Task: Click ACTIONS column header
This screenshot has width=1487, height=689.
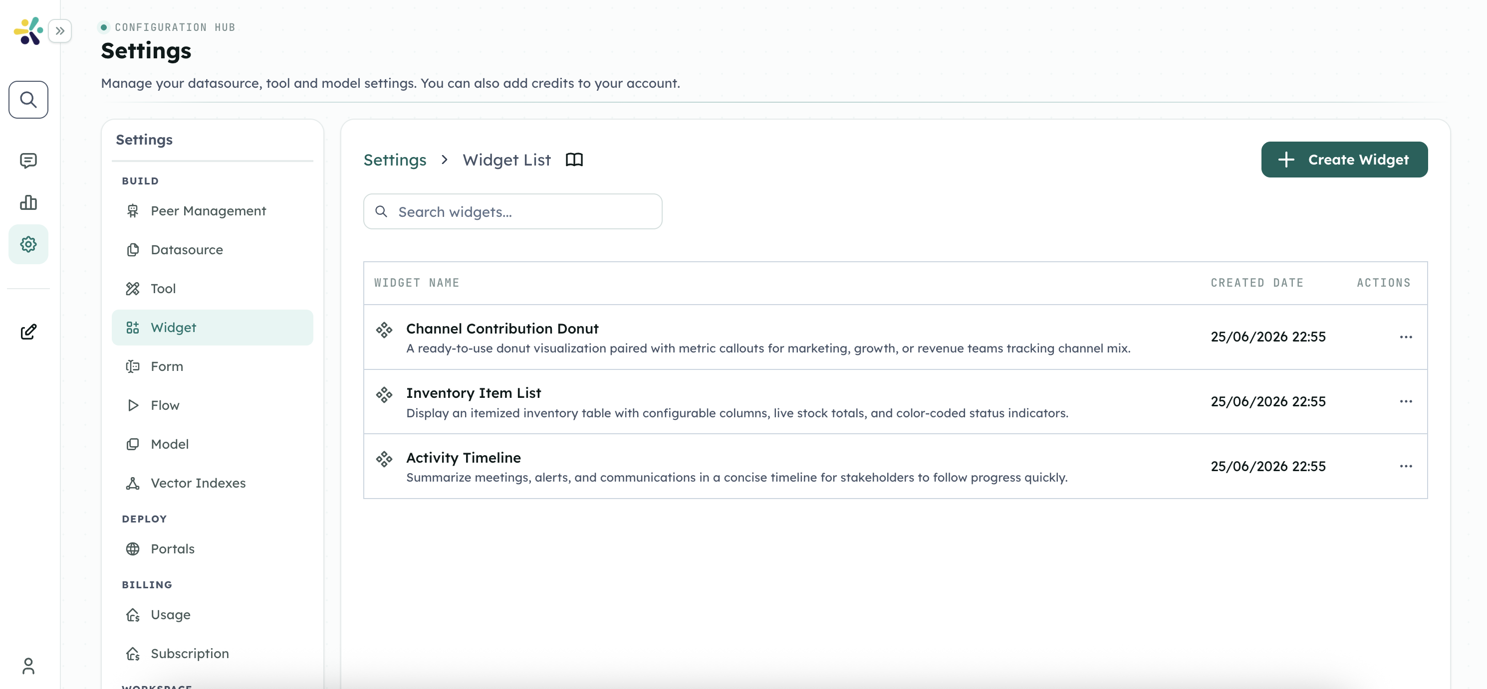Action: (x=1384, y=283)
